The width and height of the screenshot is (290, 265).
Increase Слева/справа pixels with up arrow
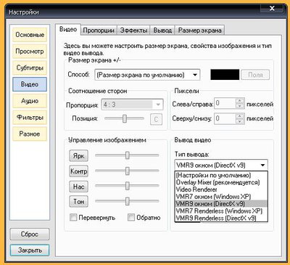[239, 101]
